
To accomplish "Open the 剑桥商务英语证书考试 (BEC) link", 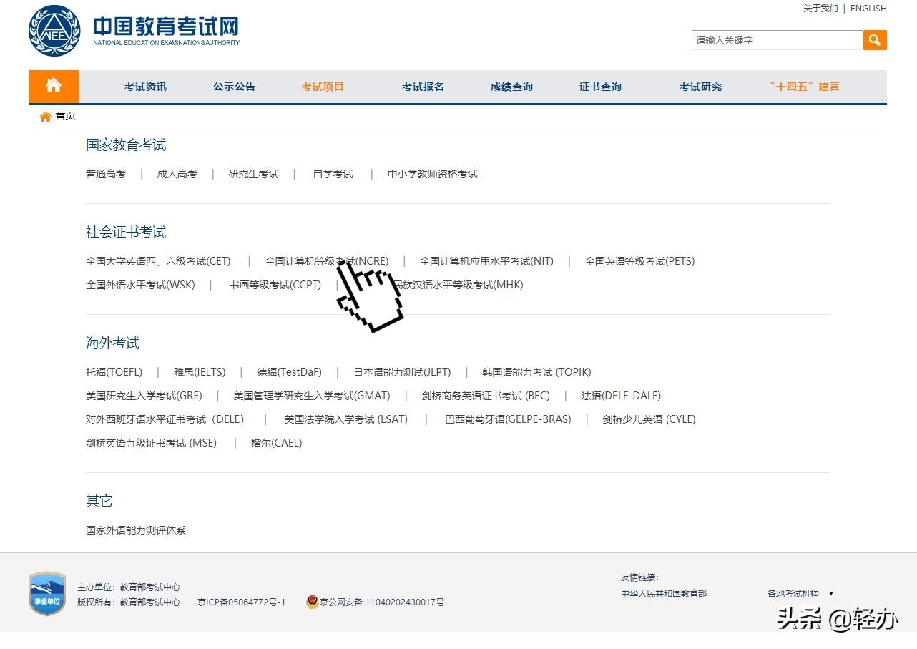I will [x=486, y=396].
